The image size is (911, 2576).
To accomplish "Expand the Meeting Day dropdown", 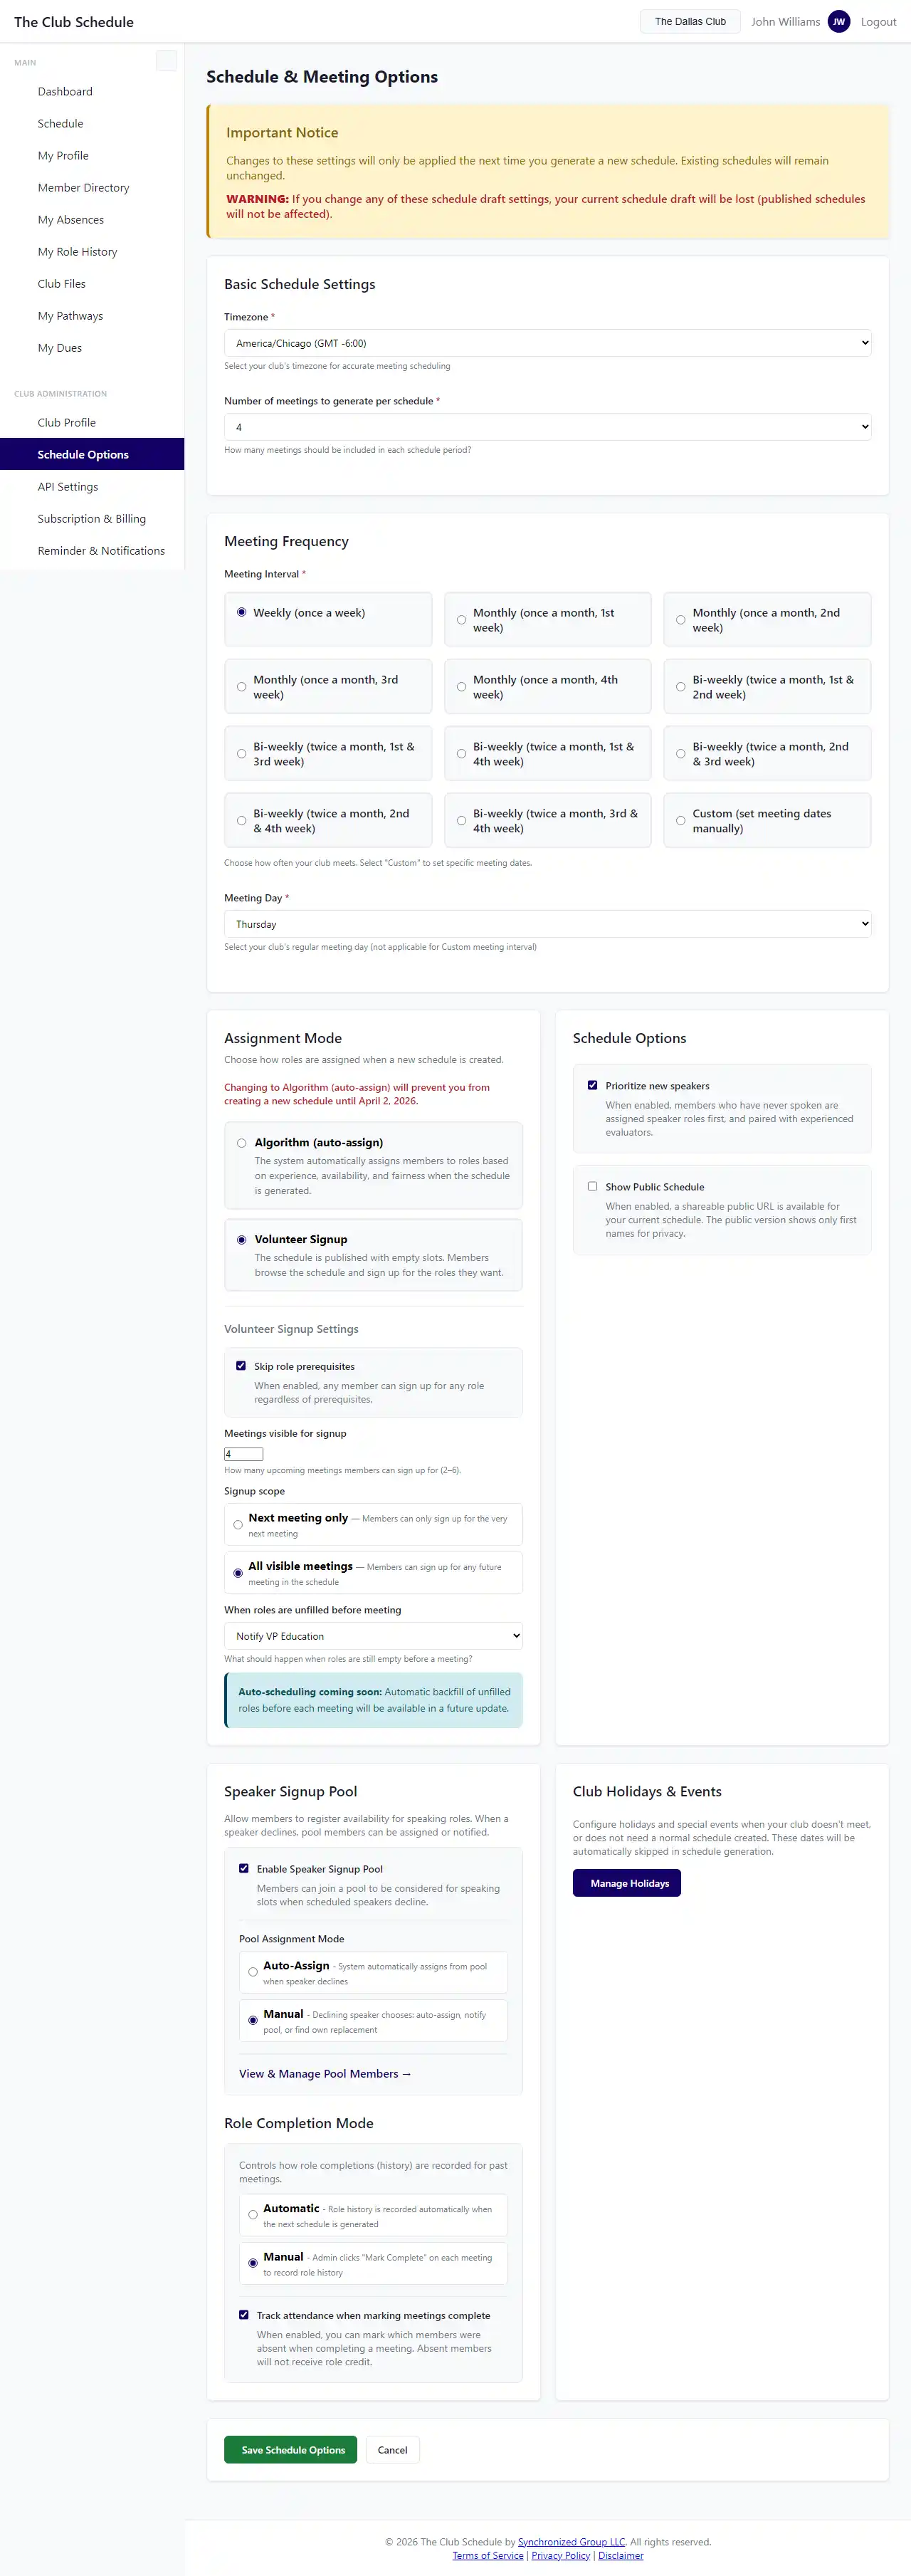I will click(547, 924).
